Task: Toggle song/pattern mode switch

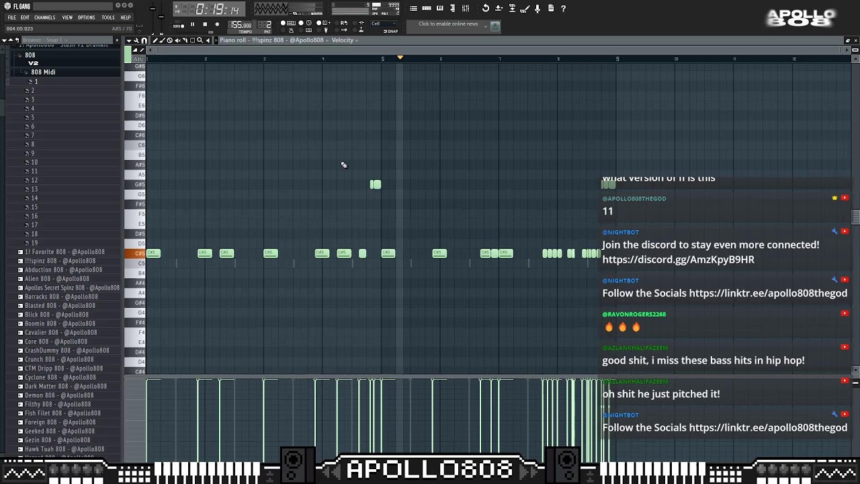Action: (x=179, y=26)
